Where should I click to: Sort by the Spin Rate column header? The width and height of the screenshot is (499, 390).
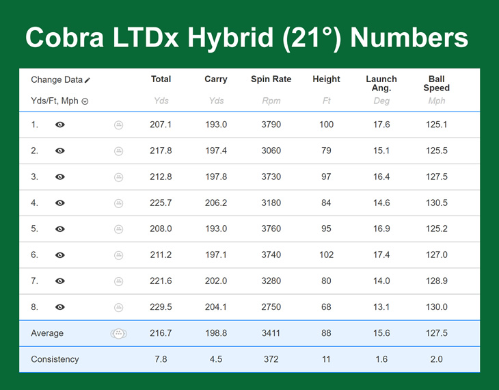point(271,79)
